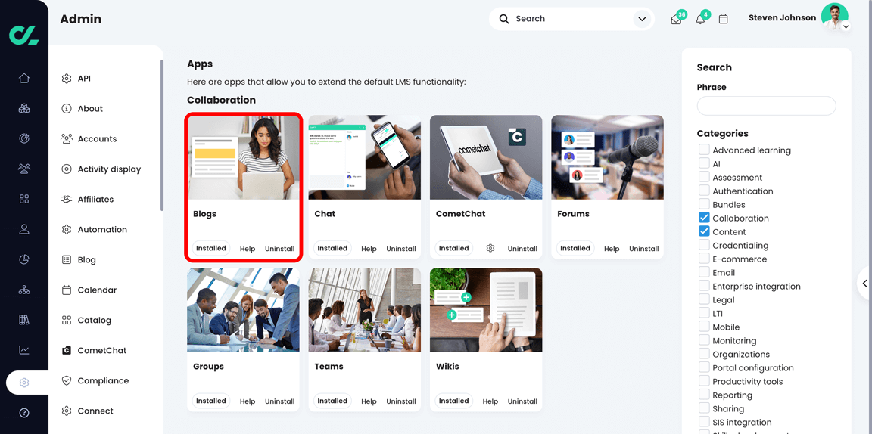Click Steven Johnson's avatar picture
Image resolution: width=872 pixels, height=434 pixels.
tap(834, 17)
